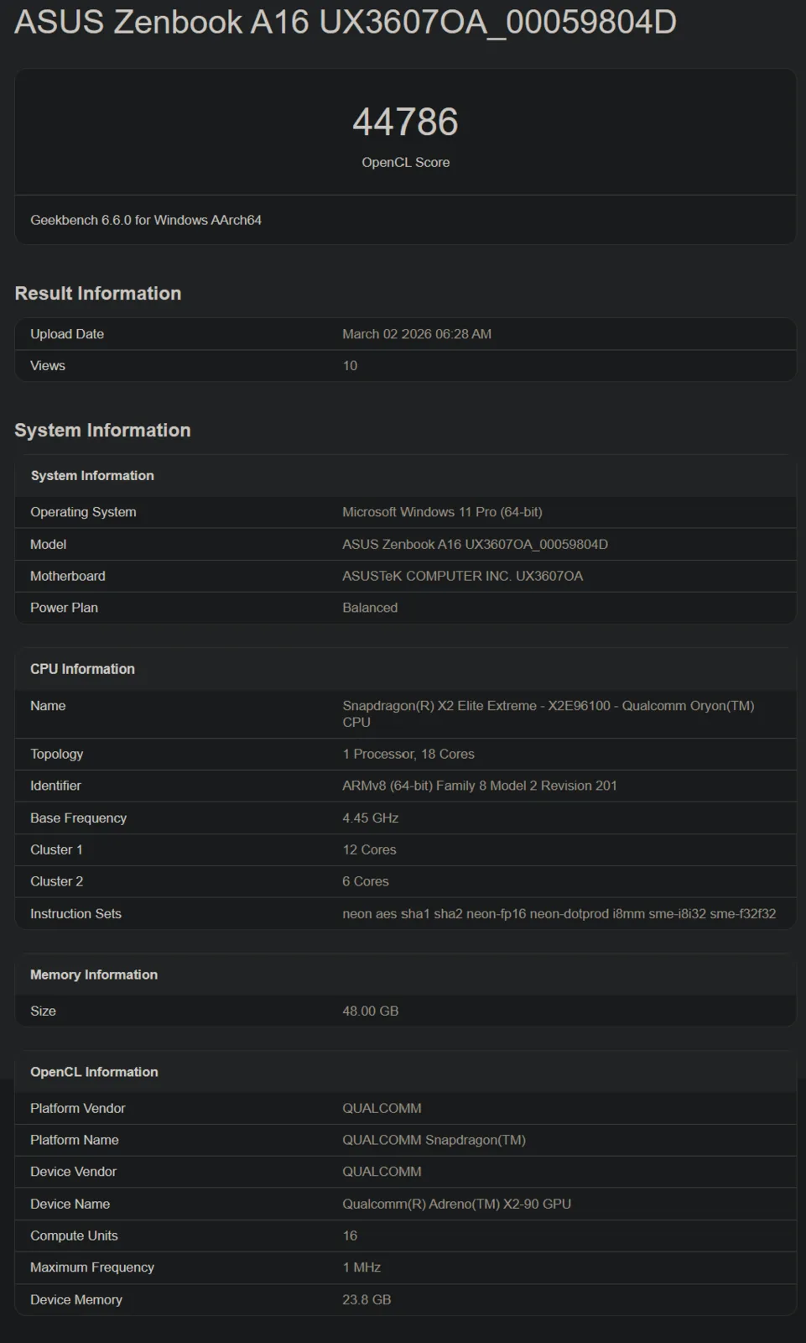Click the ASUS Zenbook A16 page title
The image size is (806, 1343).
[x=345, y=22]
